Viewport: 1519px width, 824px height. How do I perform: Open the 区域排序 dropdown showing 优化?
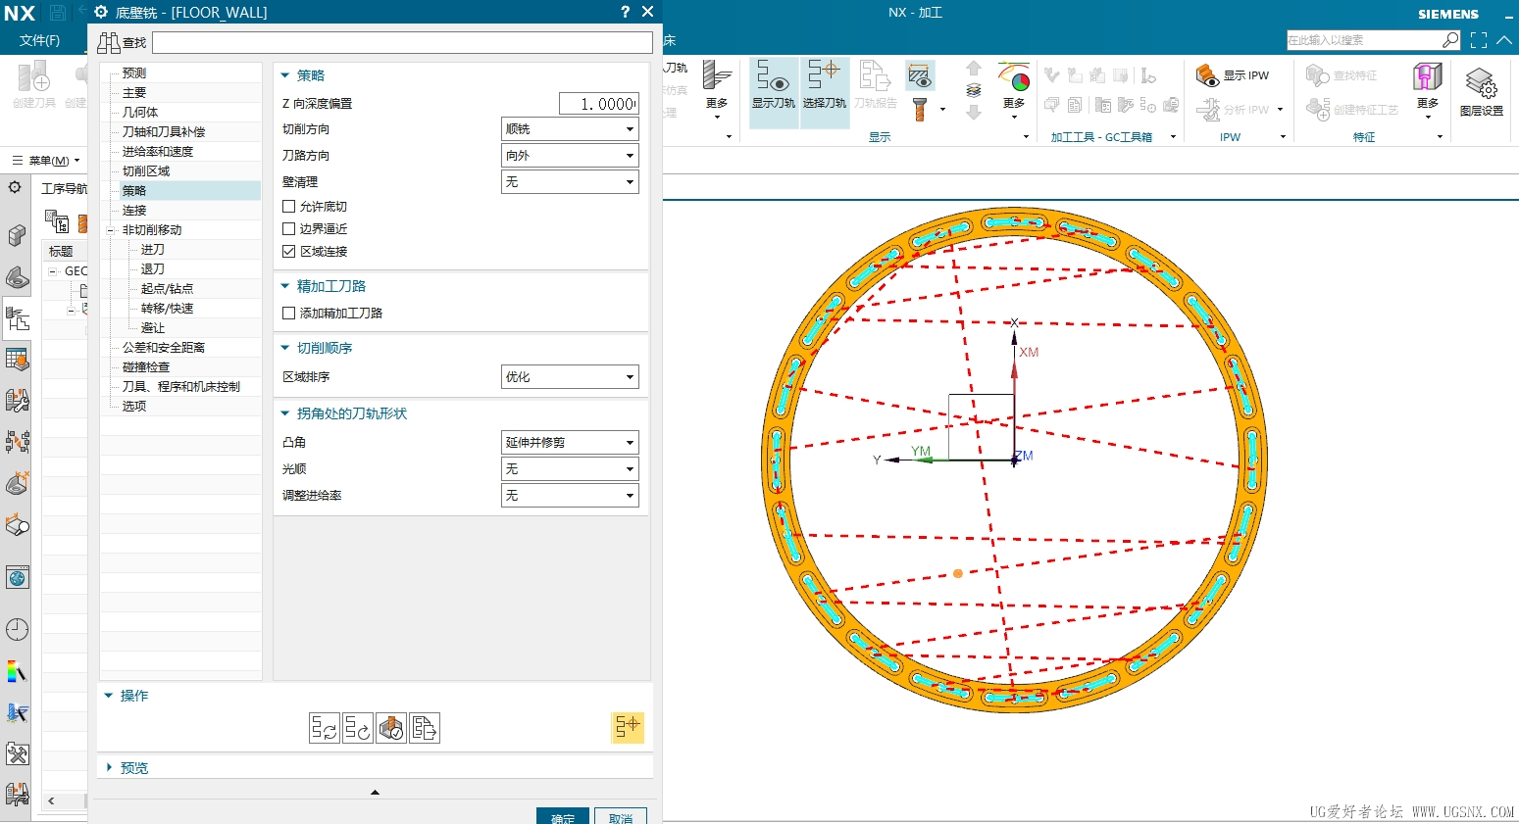570,377
